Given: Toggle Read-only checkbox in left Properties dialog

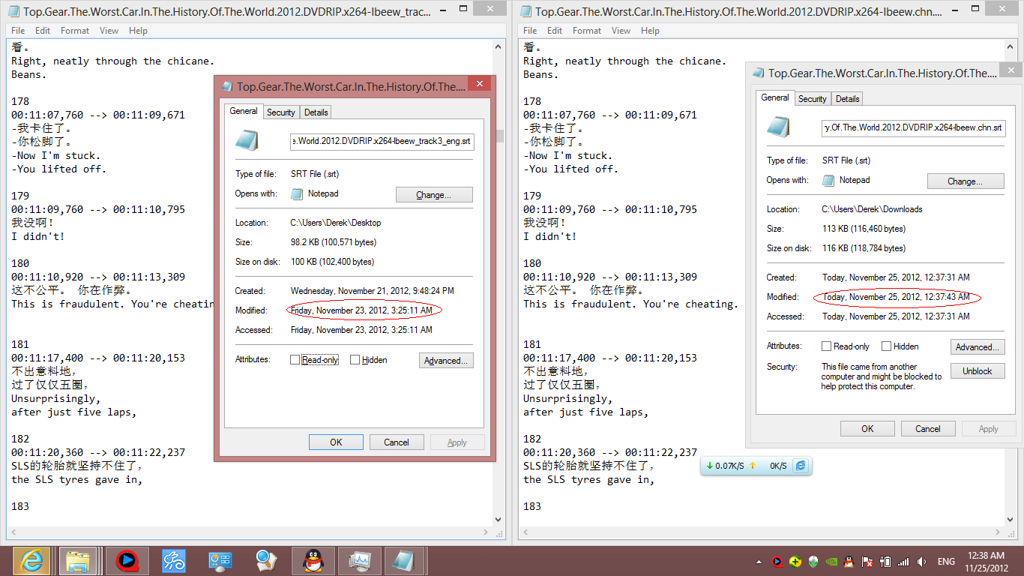Looking at the screenshot, I should pyautogui.click(x=295, y=360).
